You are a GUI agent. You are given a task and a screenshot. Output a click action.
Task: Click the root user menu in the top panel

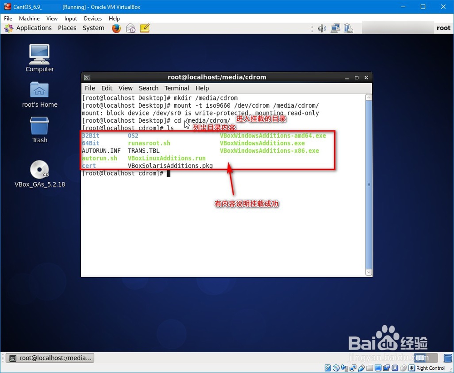click(x=444, y=28)
